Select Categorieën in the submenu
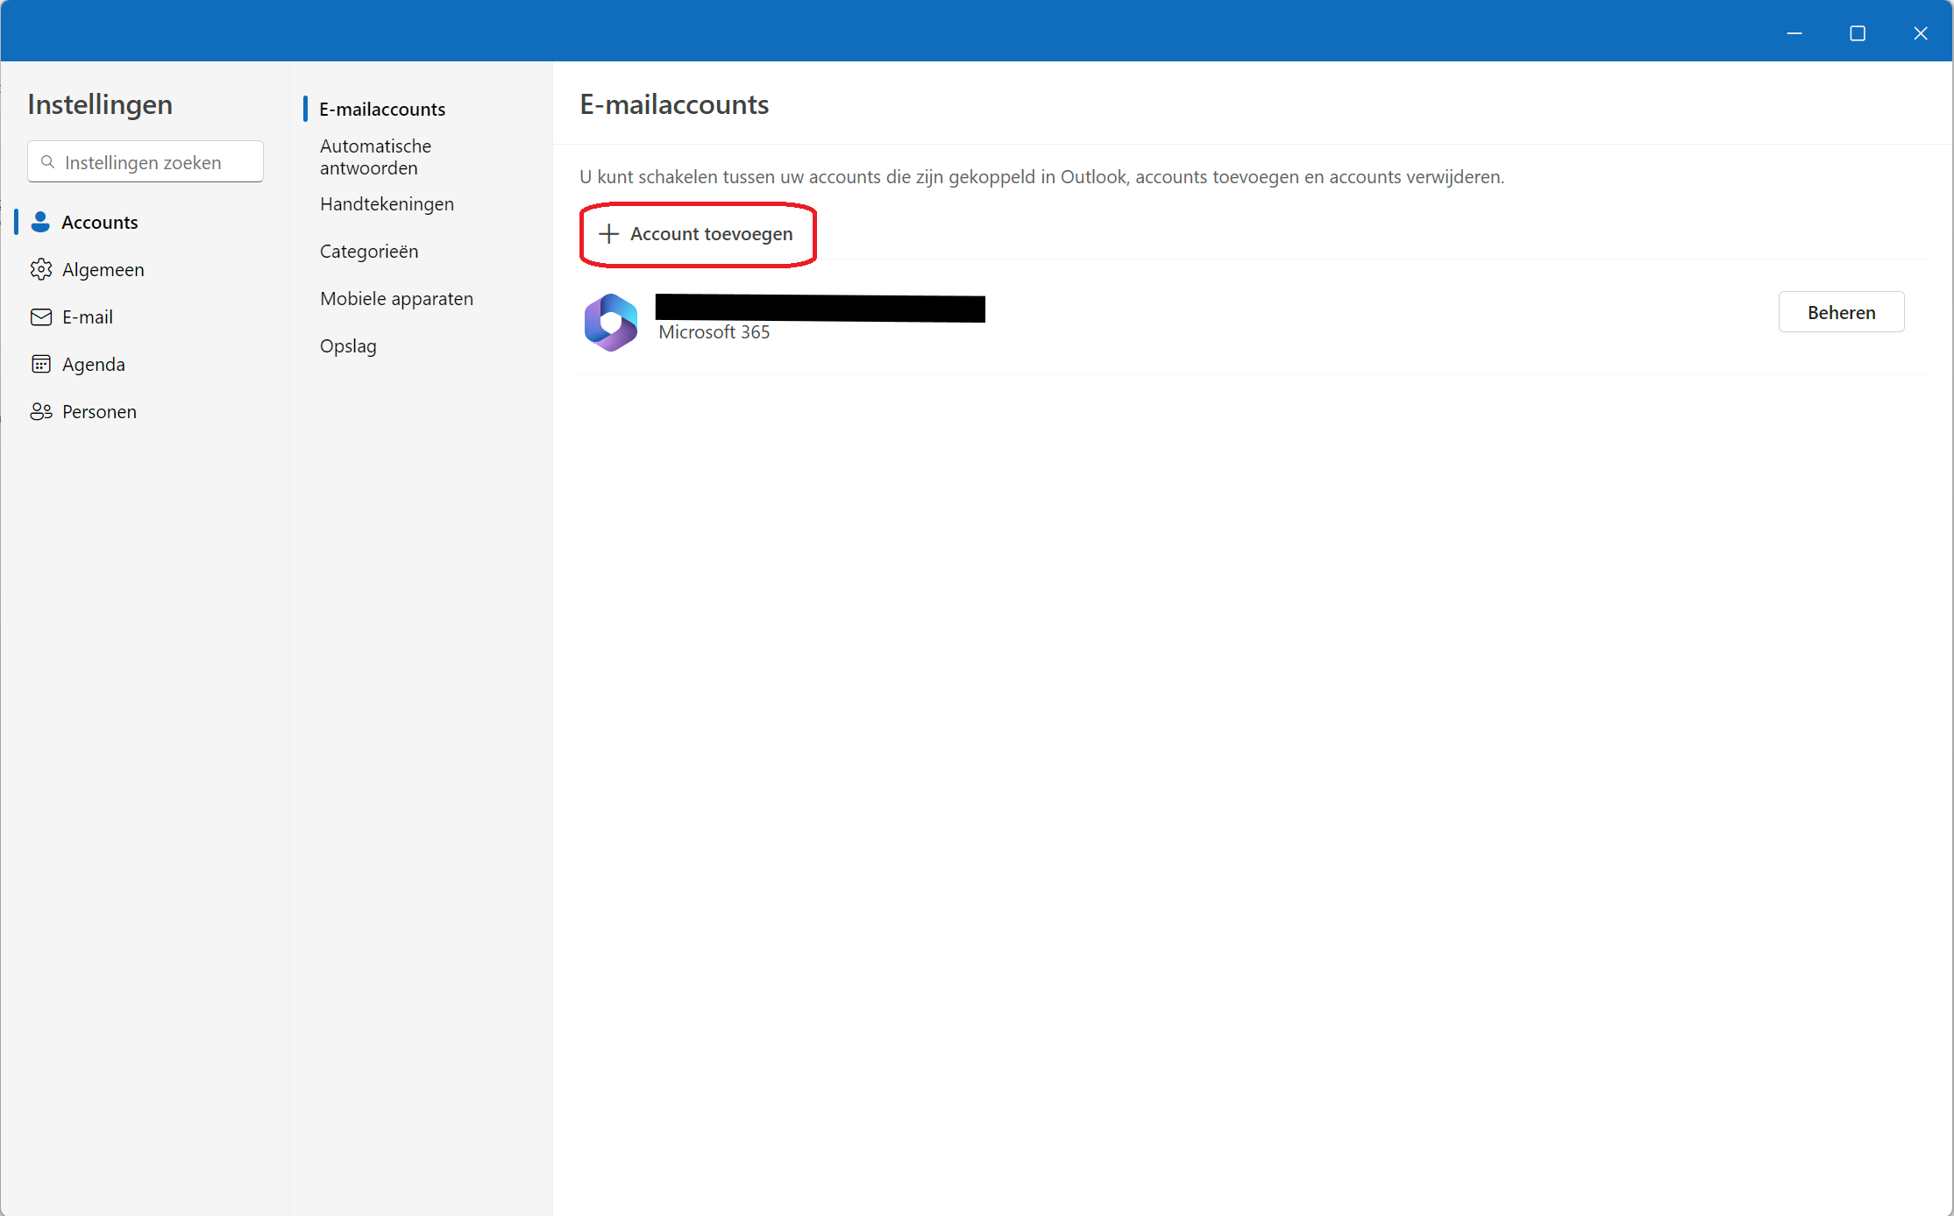This screenshot has width=1954, height=1216. coord(369,251)
